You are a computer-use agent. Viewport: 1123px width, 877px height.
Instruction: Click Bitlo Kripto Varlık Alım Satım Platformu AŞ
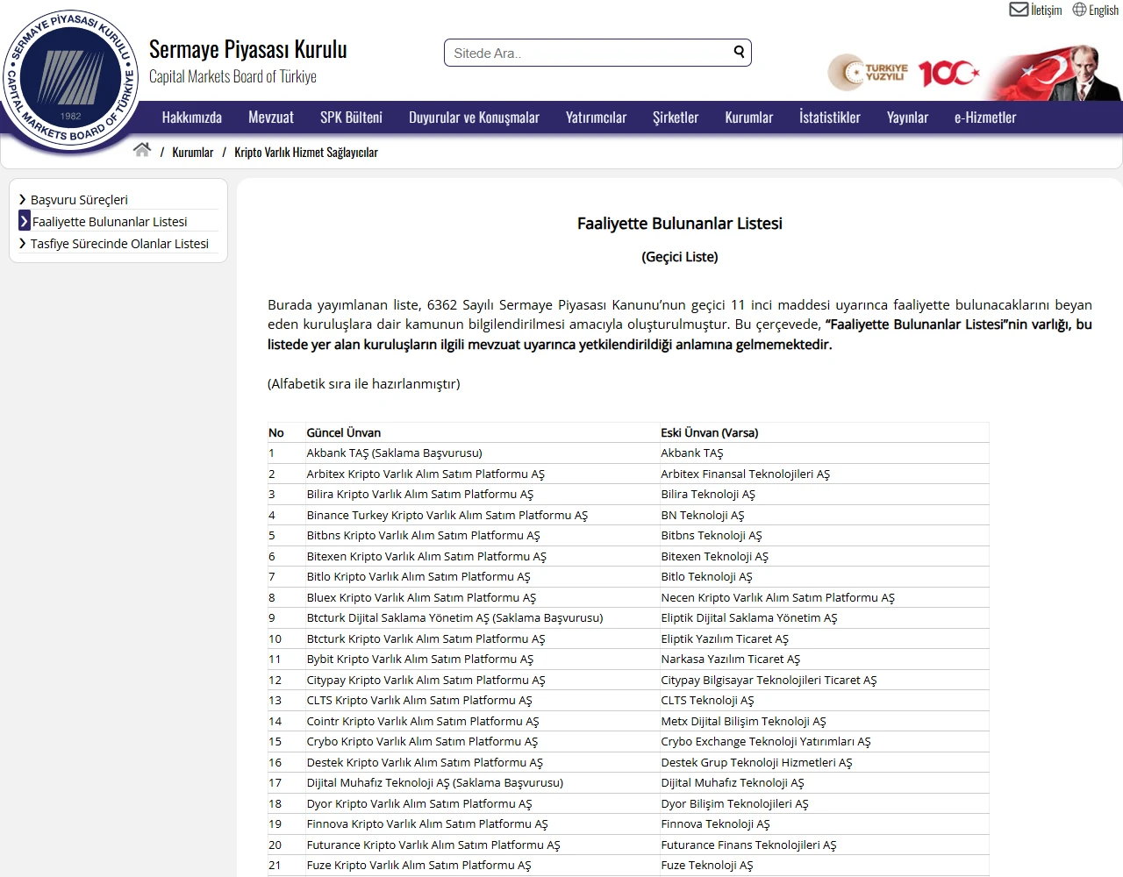pos(418,577)
